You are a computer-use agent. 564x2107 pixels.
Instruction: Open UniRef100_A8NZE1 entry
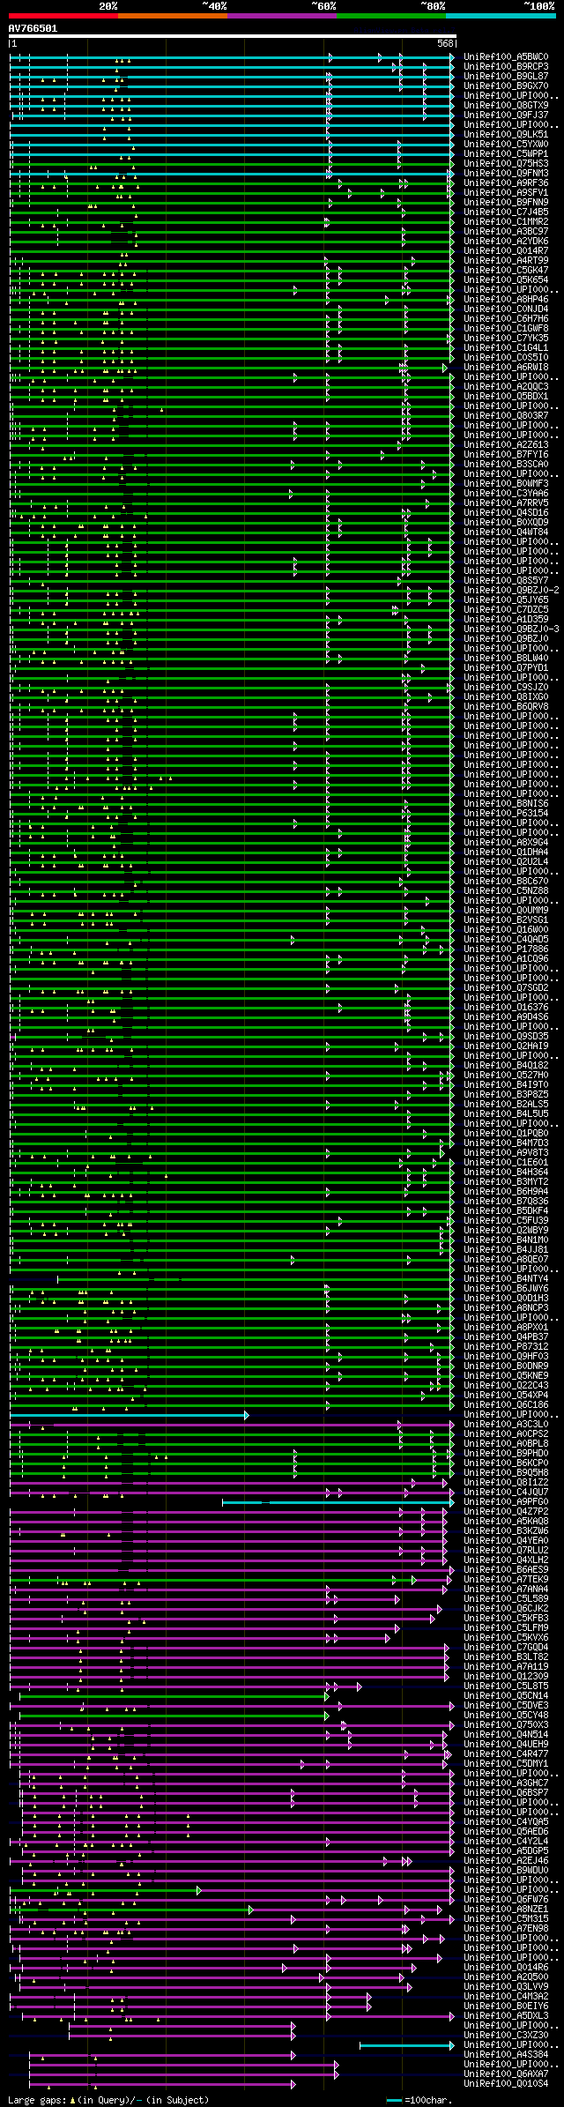click(506, 1910)
